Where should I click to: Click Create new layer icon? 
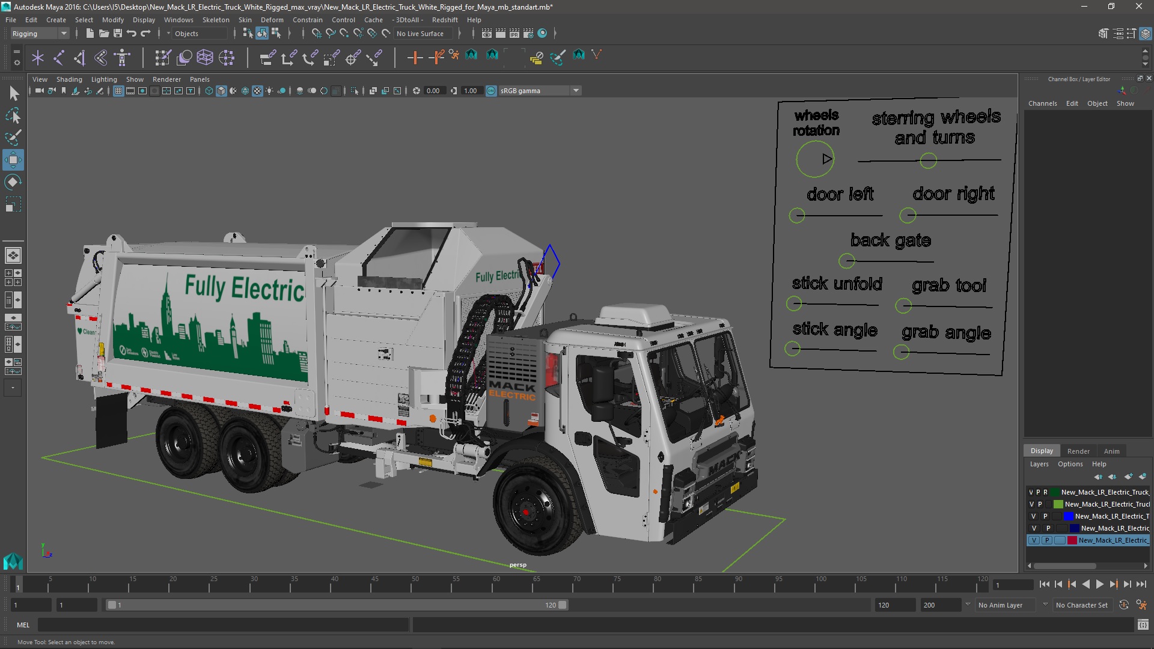[x=1128, y=477]
